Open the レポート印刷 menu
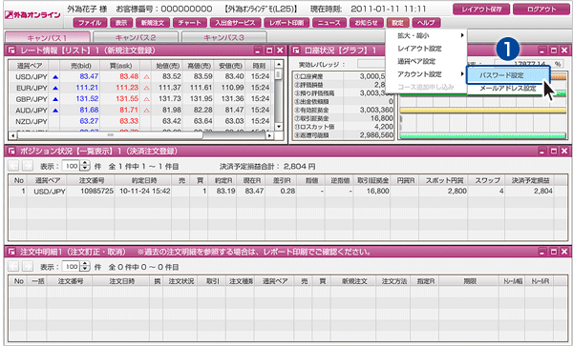The image size is (573, 346). pyautogui.click(x=286, y=23)
